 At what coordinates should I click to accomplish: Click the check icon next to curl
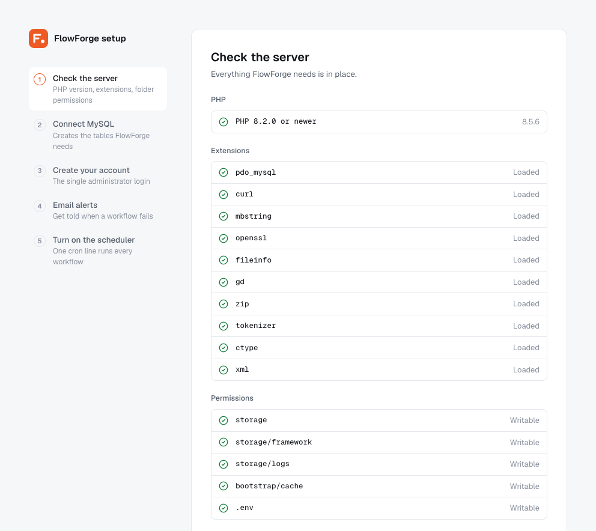click(x=223, y=195)
